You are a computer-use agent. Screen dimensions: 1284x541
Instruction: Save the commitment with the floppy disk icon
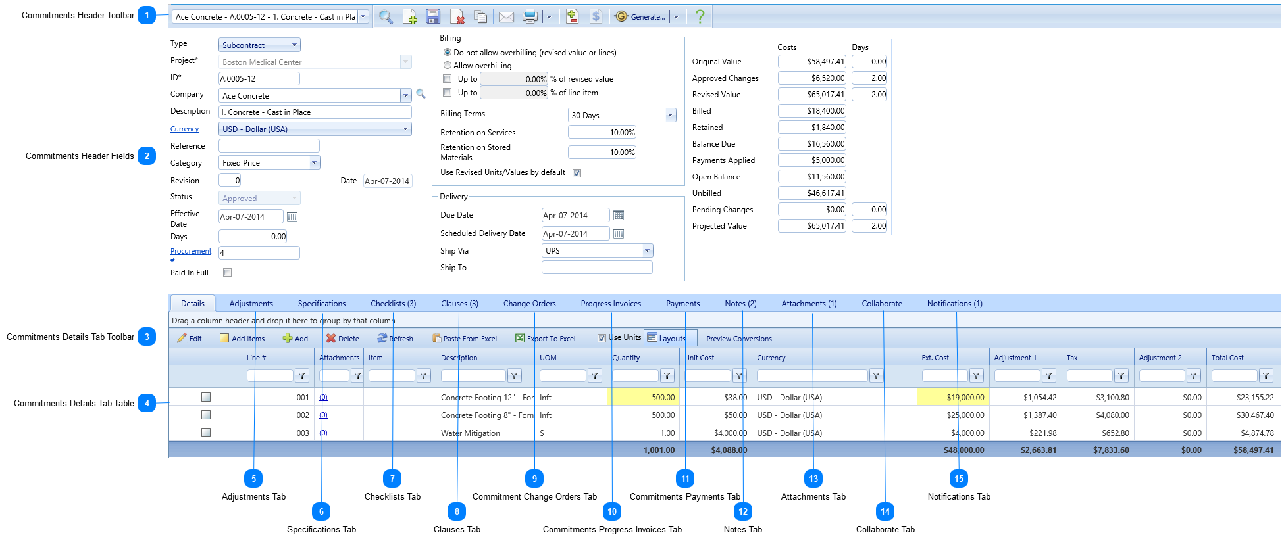433,17
